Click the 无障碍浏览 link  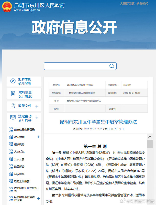[127, 4]
